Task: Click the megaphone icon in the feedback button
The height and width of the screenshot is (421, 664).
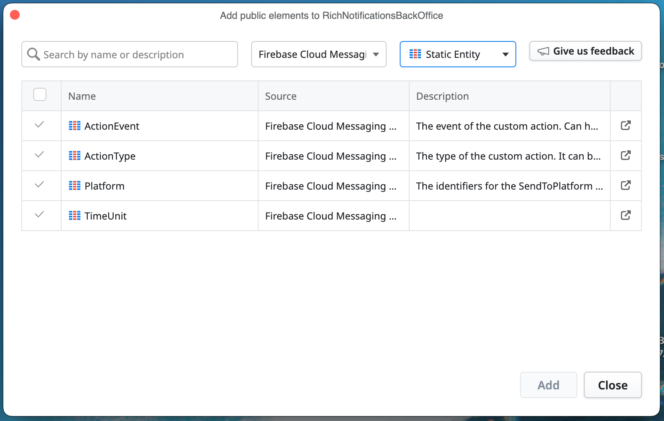Action: click(543, 51)
